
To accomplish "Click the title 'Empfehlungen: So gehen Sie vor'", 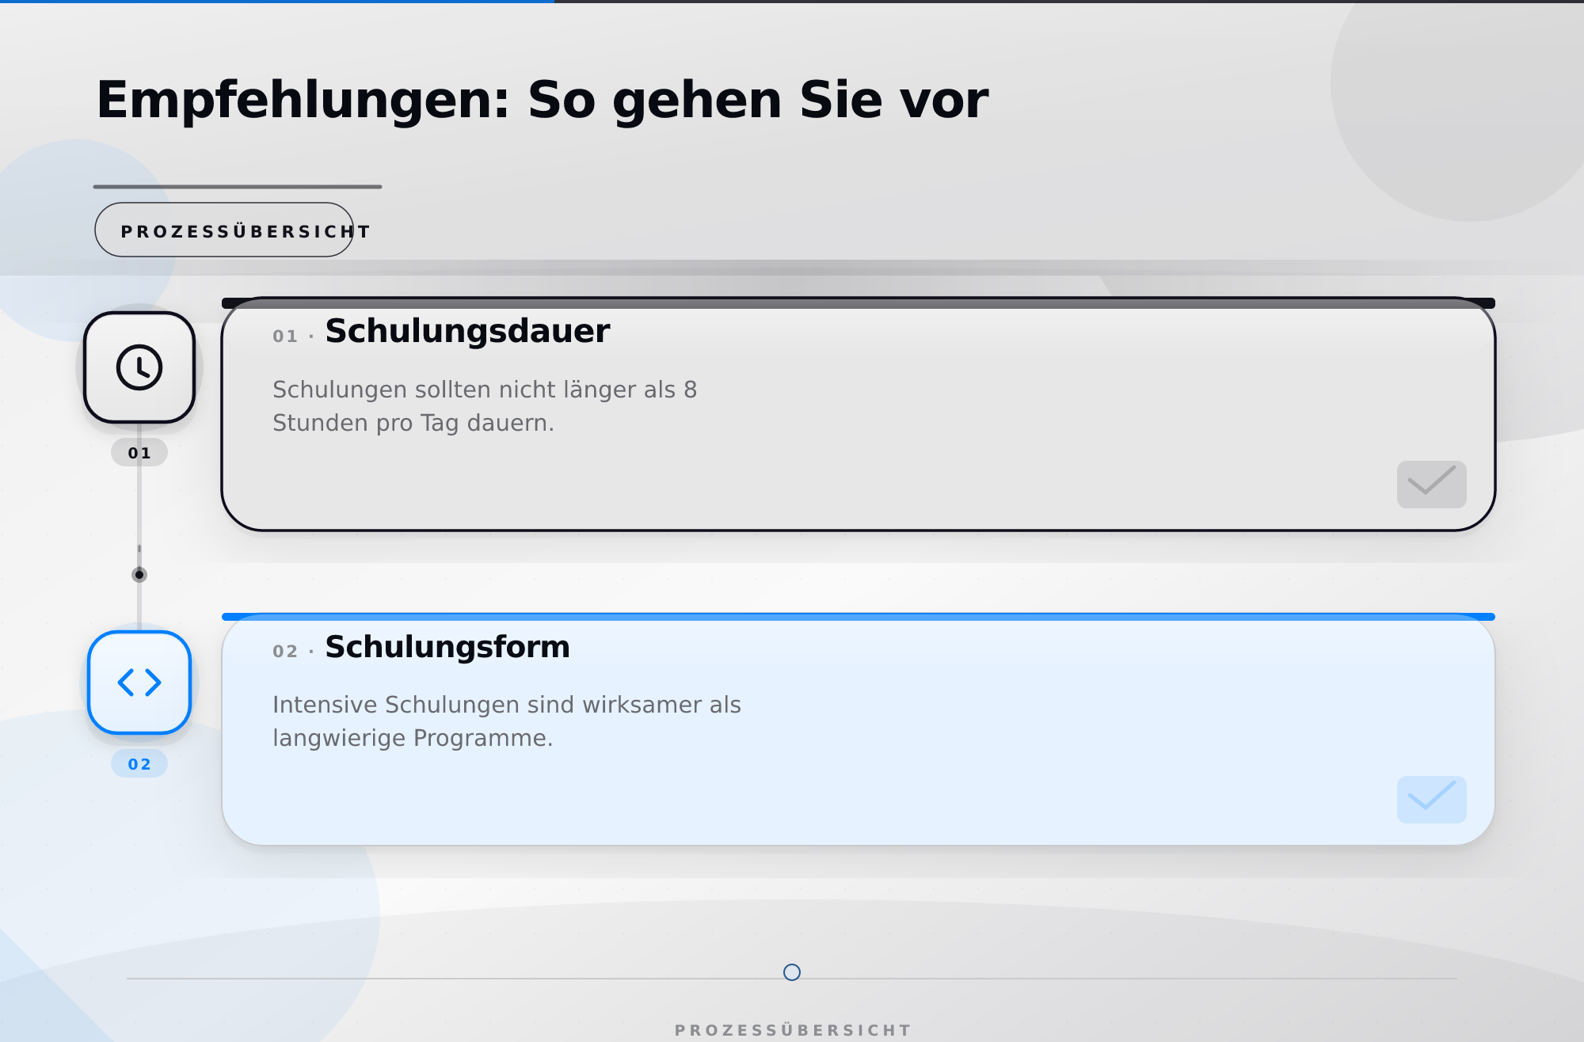I will coord(543,101).
